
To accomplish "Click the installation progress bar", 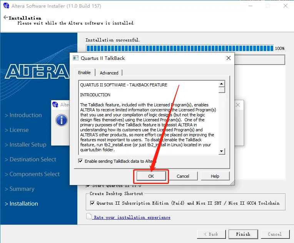I will (180, 48).
